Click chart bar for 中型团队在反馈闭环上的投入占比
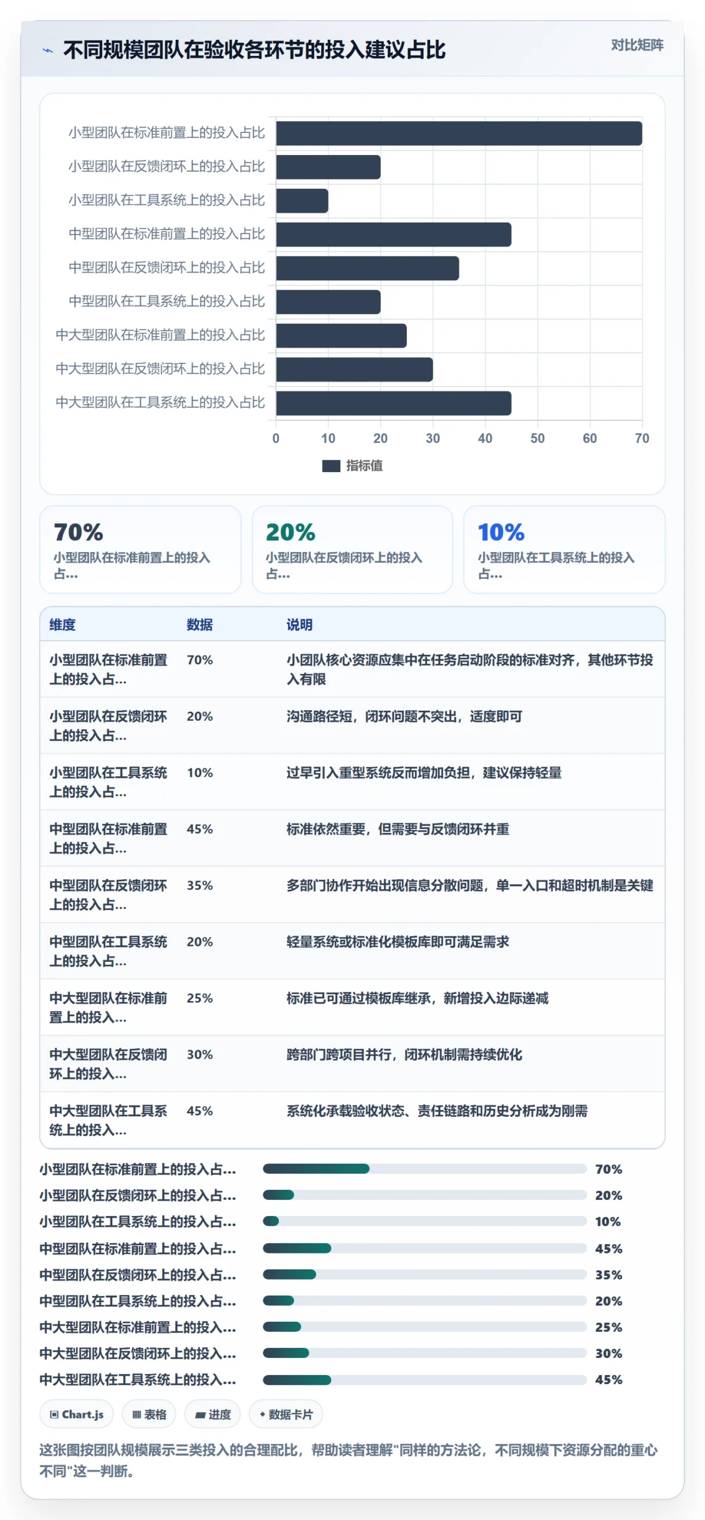Image resolution: width=705 pixels, height=1520 pixels. (367, 268)
